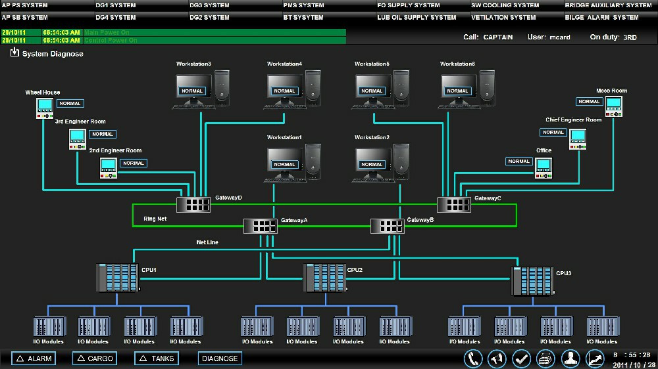The width and height of the screenshot is (658, 369).
Task: Open the trend chart icon
Action: pos(595,358)
